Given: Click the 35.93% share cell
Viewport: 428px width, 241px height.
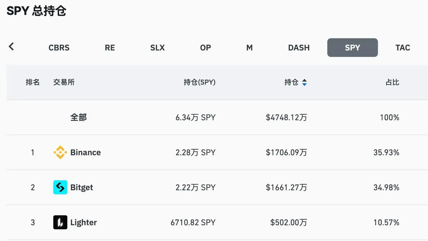Looking at the screenshot, I should click(x=387, y=152).
